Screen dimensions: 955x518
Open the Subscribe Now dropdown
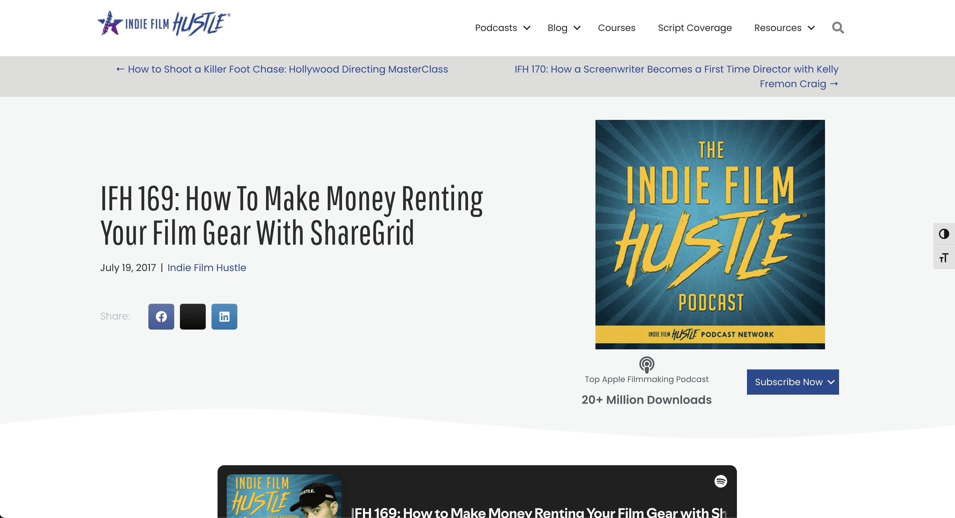click(792, 382)
